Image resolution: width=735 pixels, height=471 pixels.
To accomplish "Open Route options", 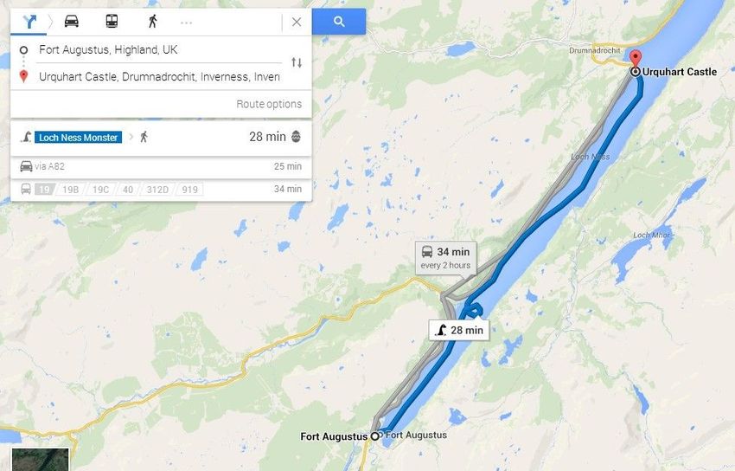I will coord(269,104).
